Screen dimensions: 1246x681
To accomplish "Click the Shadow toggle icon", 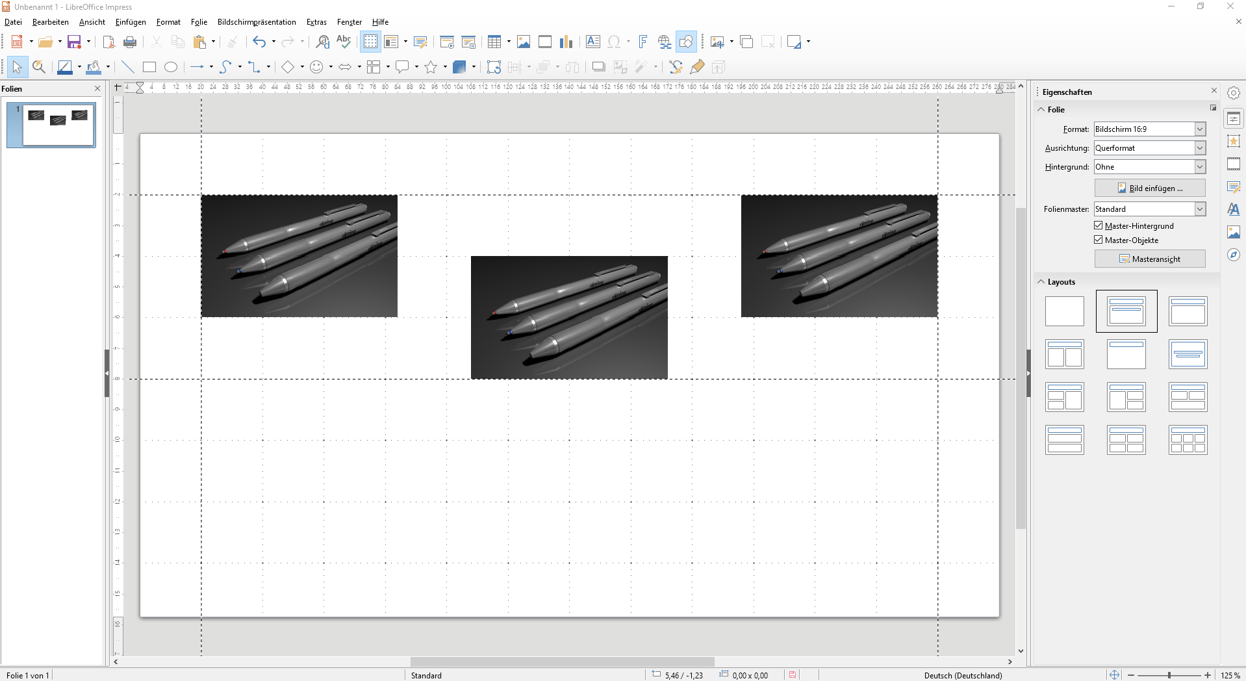I will pos(599,67).
